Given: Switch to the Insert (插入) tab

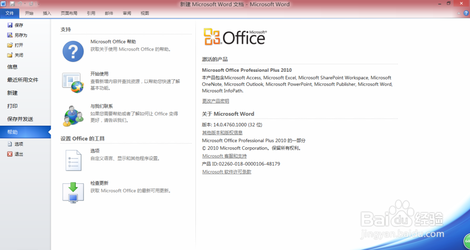Looking at the screenshot, I should coord(47,13).
